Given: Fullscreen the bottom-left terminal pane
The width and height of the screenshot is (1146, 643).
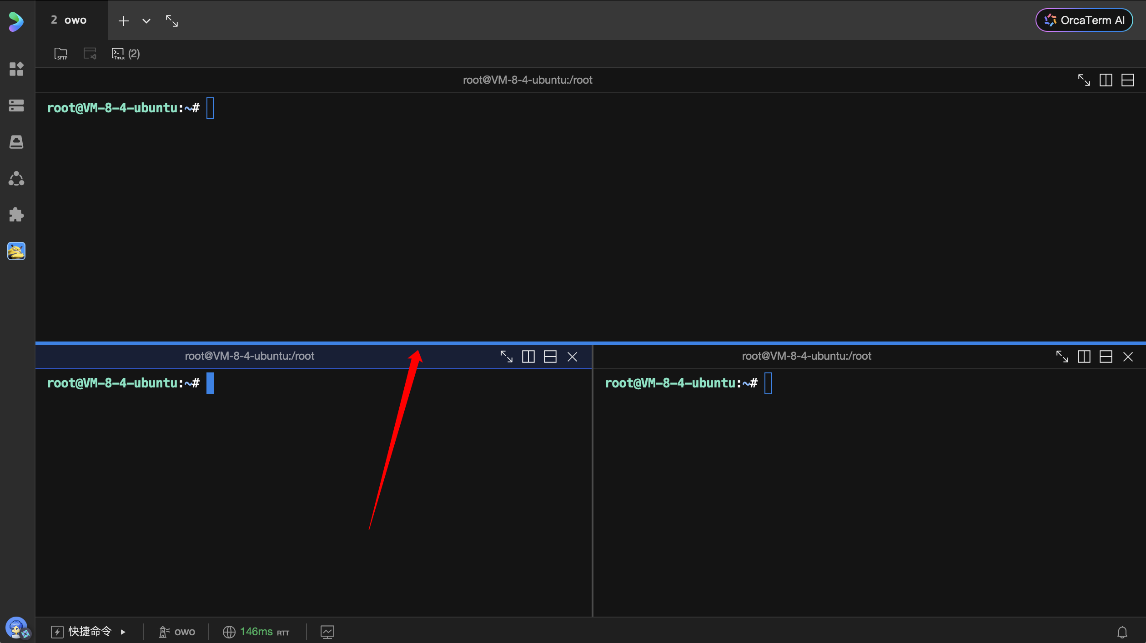Looking at the screenshot, I should pos(506,357).
